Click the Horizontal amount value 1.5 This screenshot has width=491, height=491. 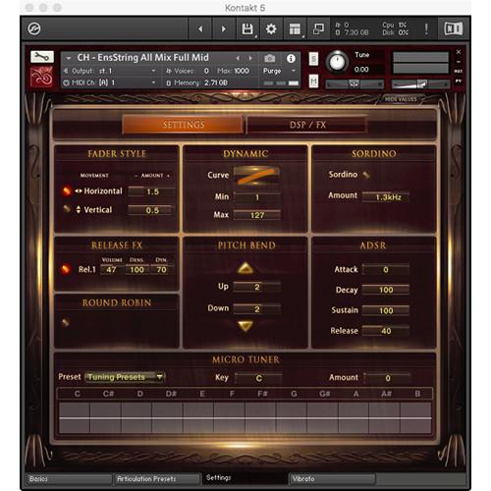151,191
